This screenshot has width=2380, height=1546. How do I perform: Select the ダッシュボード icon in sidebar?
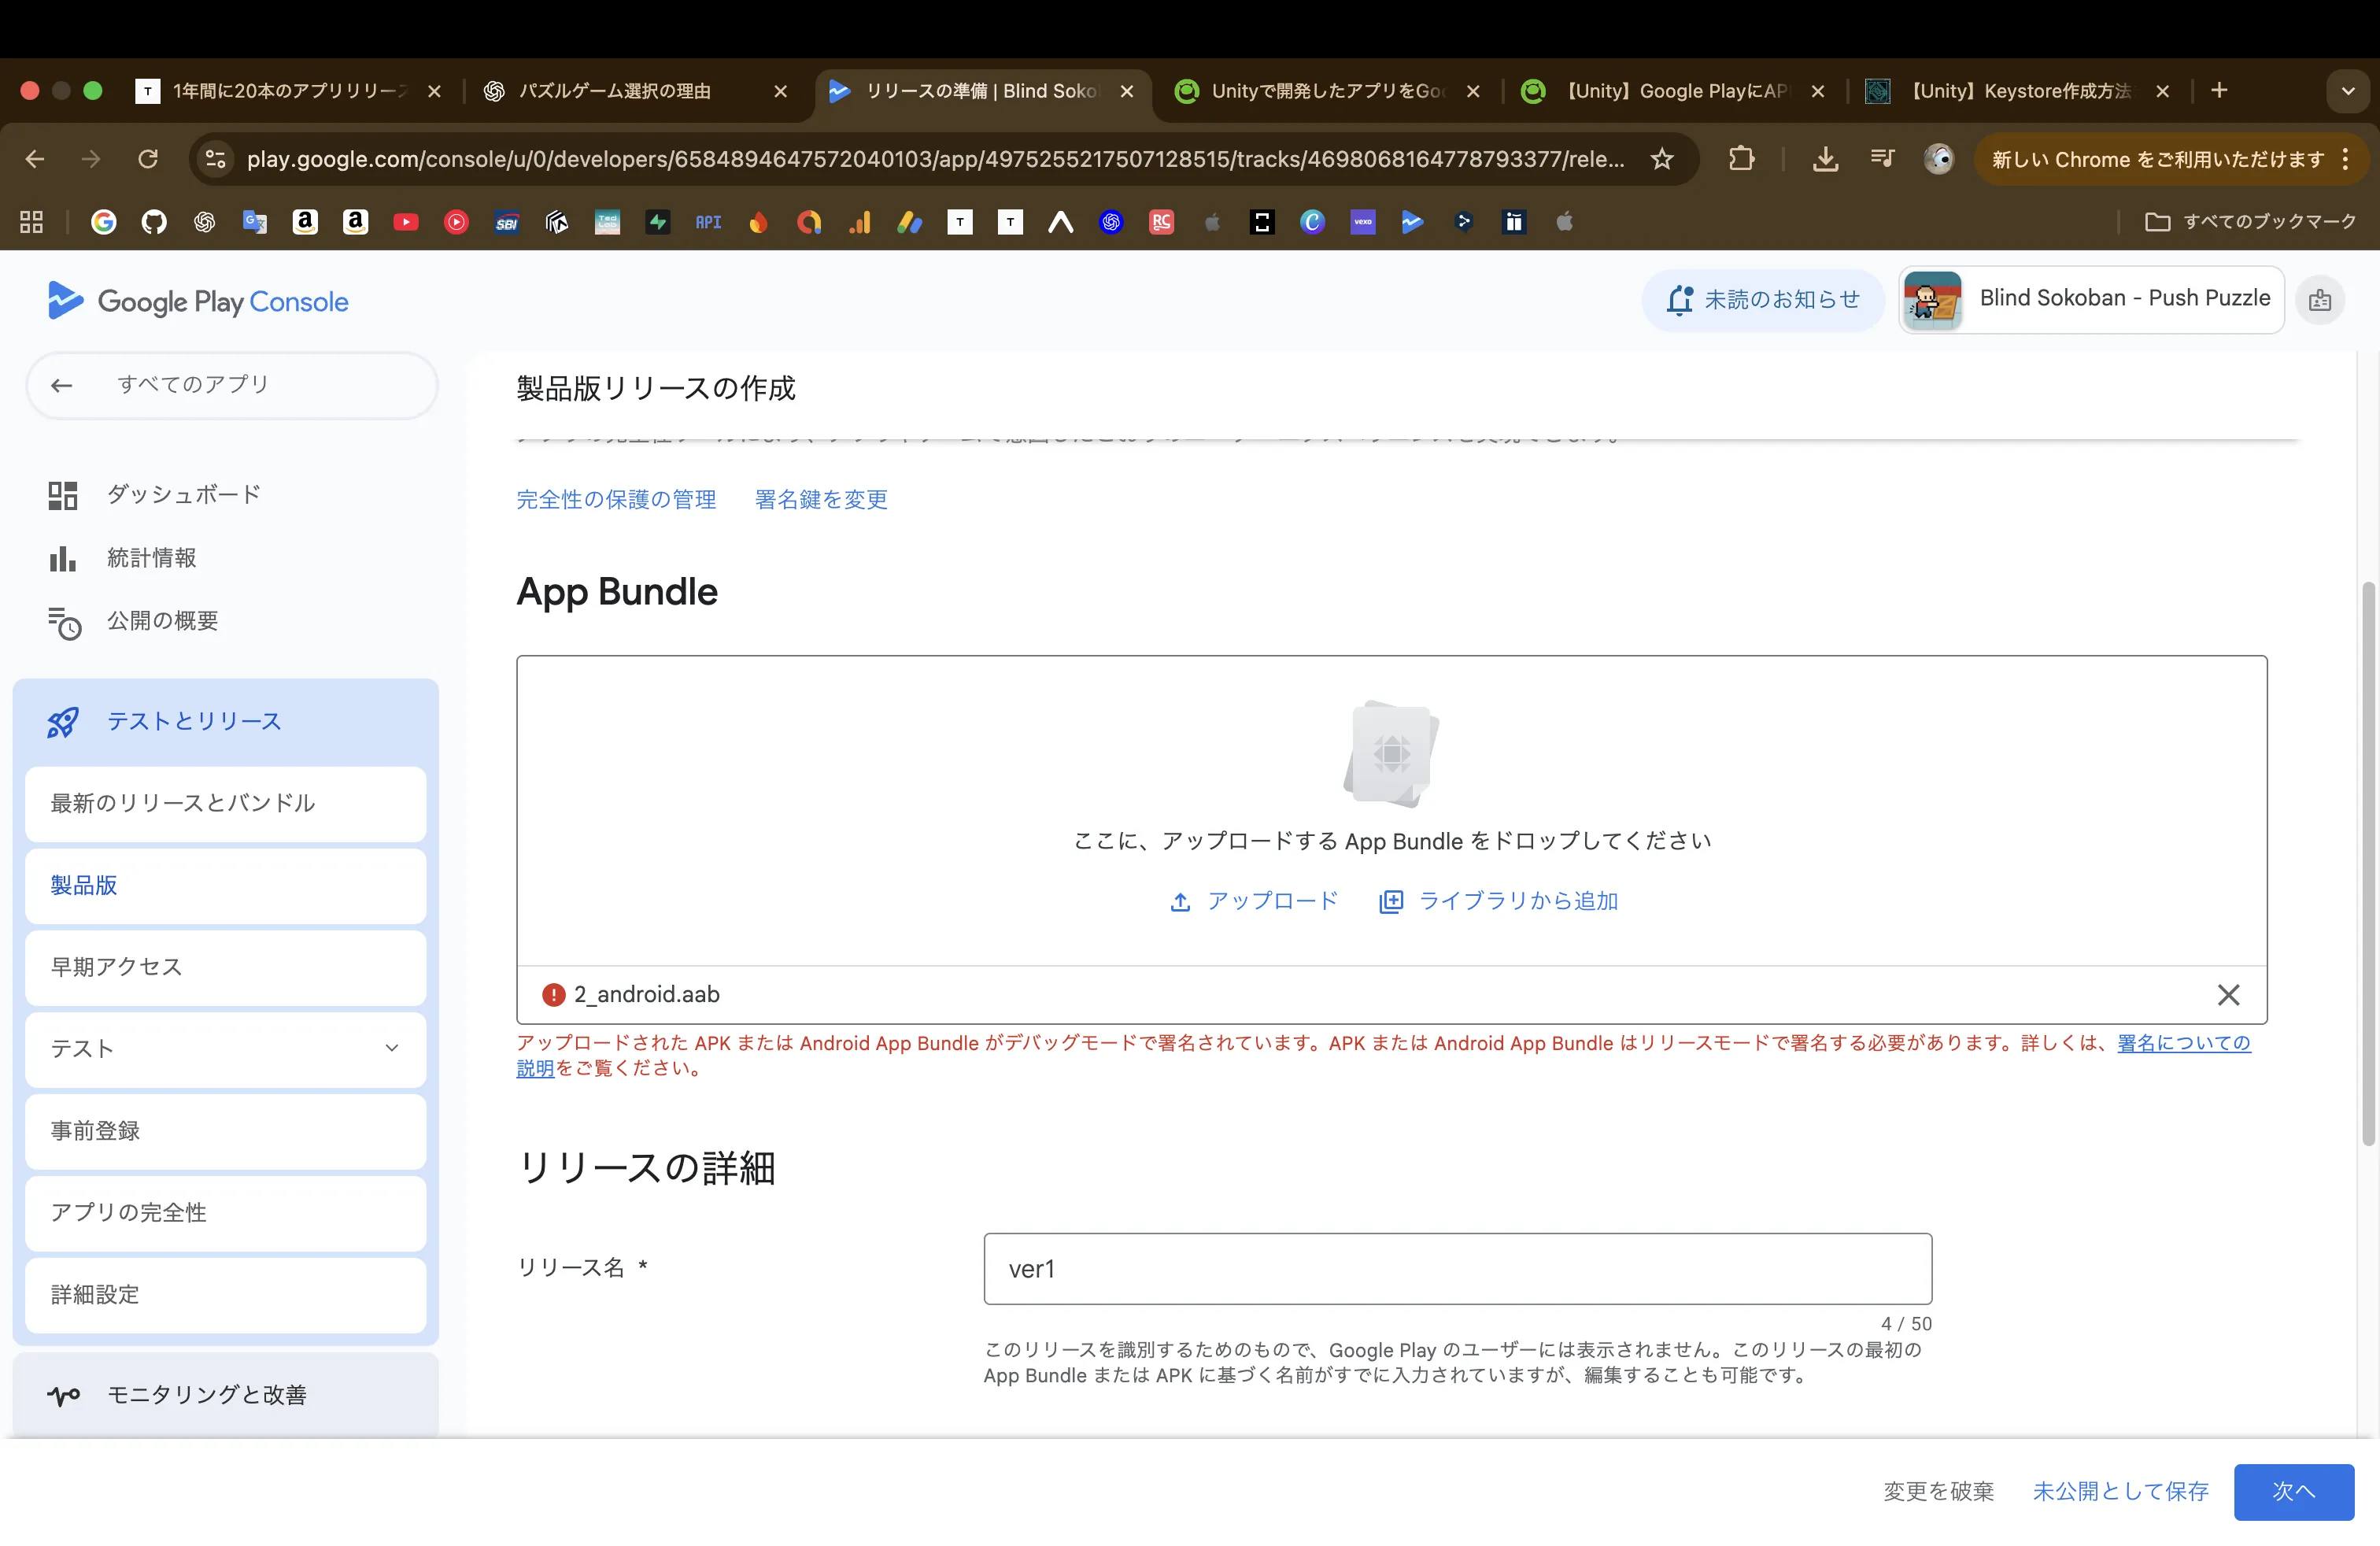[x=62, y=494]
